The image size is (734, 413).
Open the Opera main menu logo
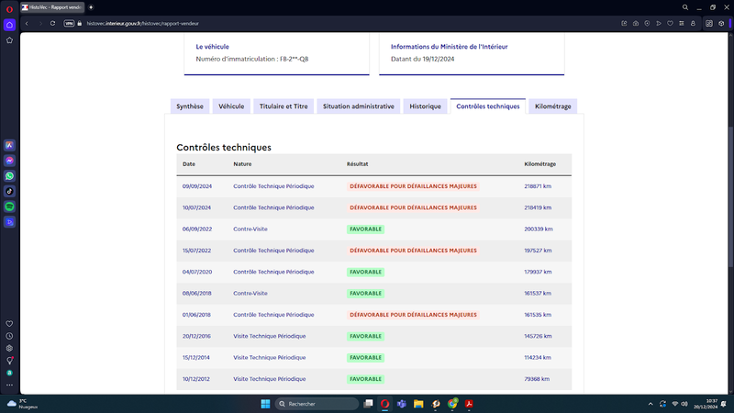point(9,9)
